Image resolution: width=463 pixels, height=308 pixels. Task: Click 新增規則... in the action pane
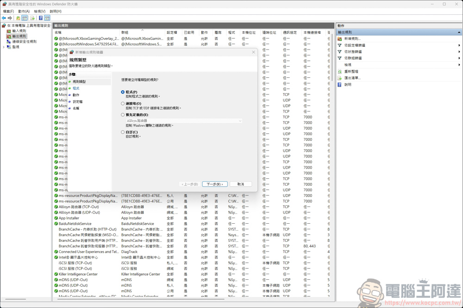coord(352,39)
